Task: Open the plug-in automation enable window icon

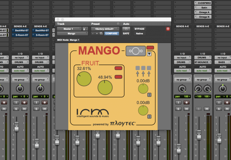Action: 126,29
